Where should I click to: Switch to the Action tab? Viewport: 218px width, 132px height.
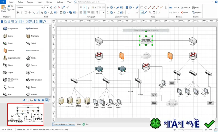pos(20,2)
